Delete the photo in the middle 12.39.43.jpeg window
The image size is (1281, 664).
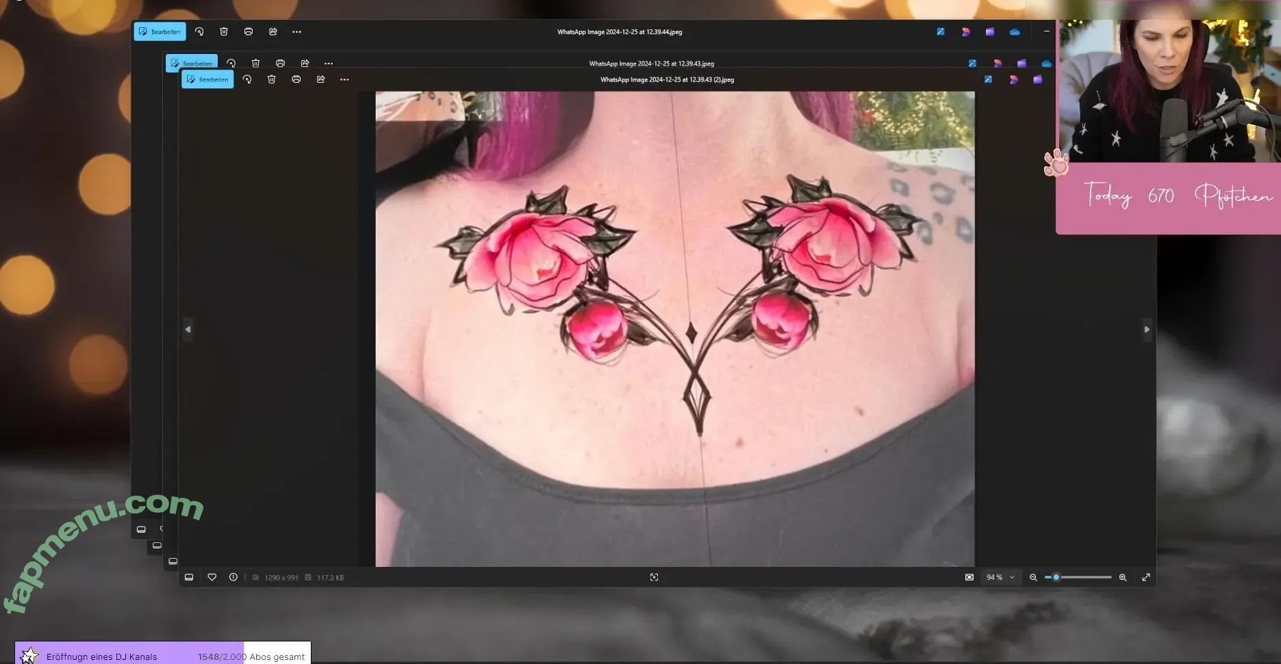(x=255, y=63)
